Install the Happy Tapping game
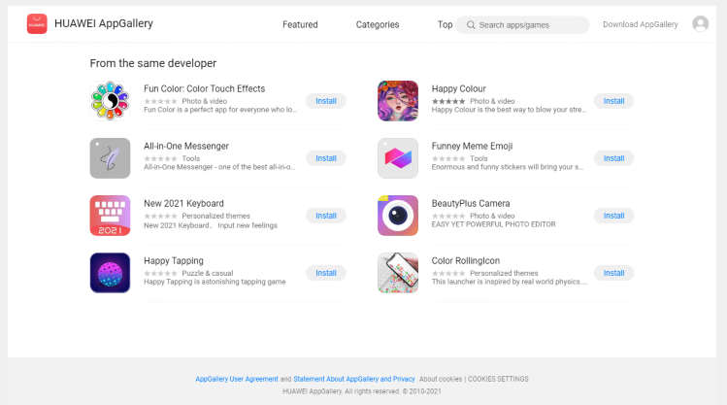 point(326,273)
